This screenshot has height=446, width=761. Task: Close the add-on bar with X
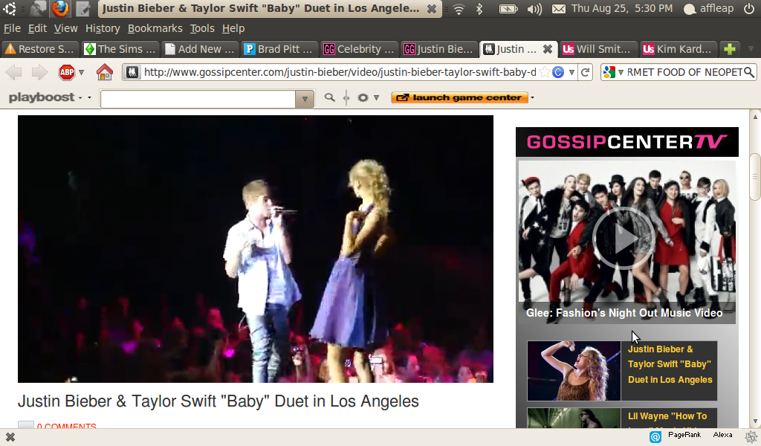point(10,437)
